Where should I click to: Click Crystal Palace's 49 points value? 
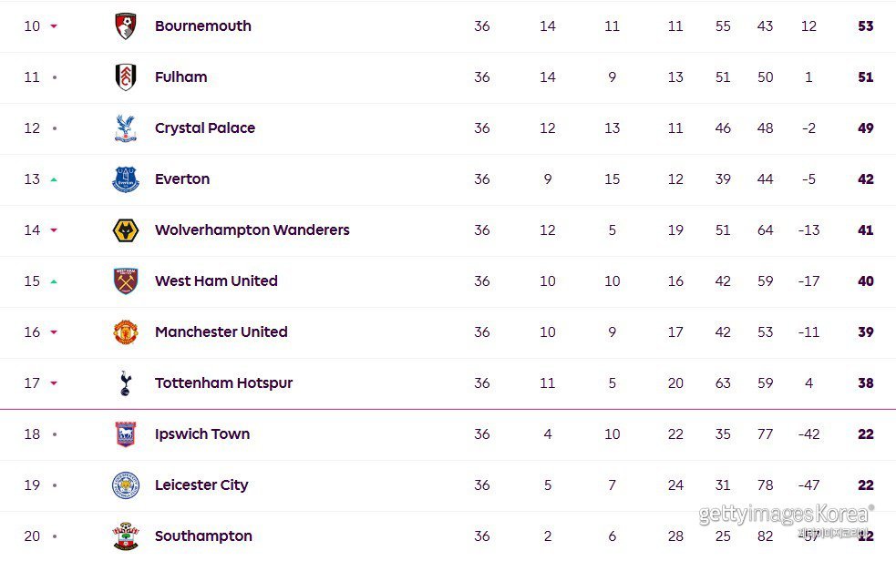point(865,128)
